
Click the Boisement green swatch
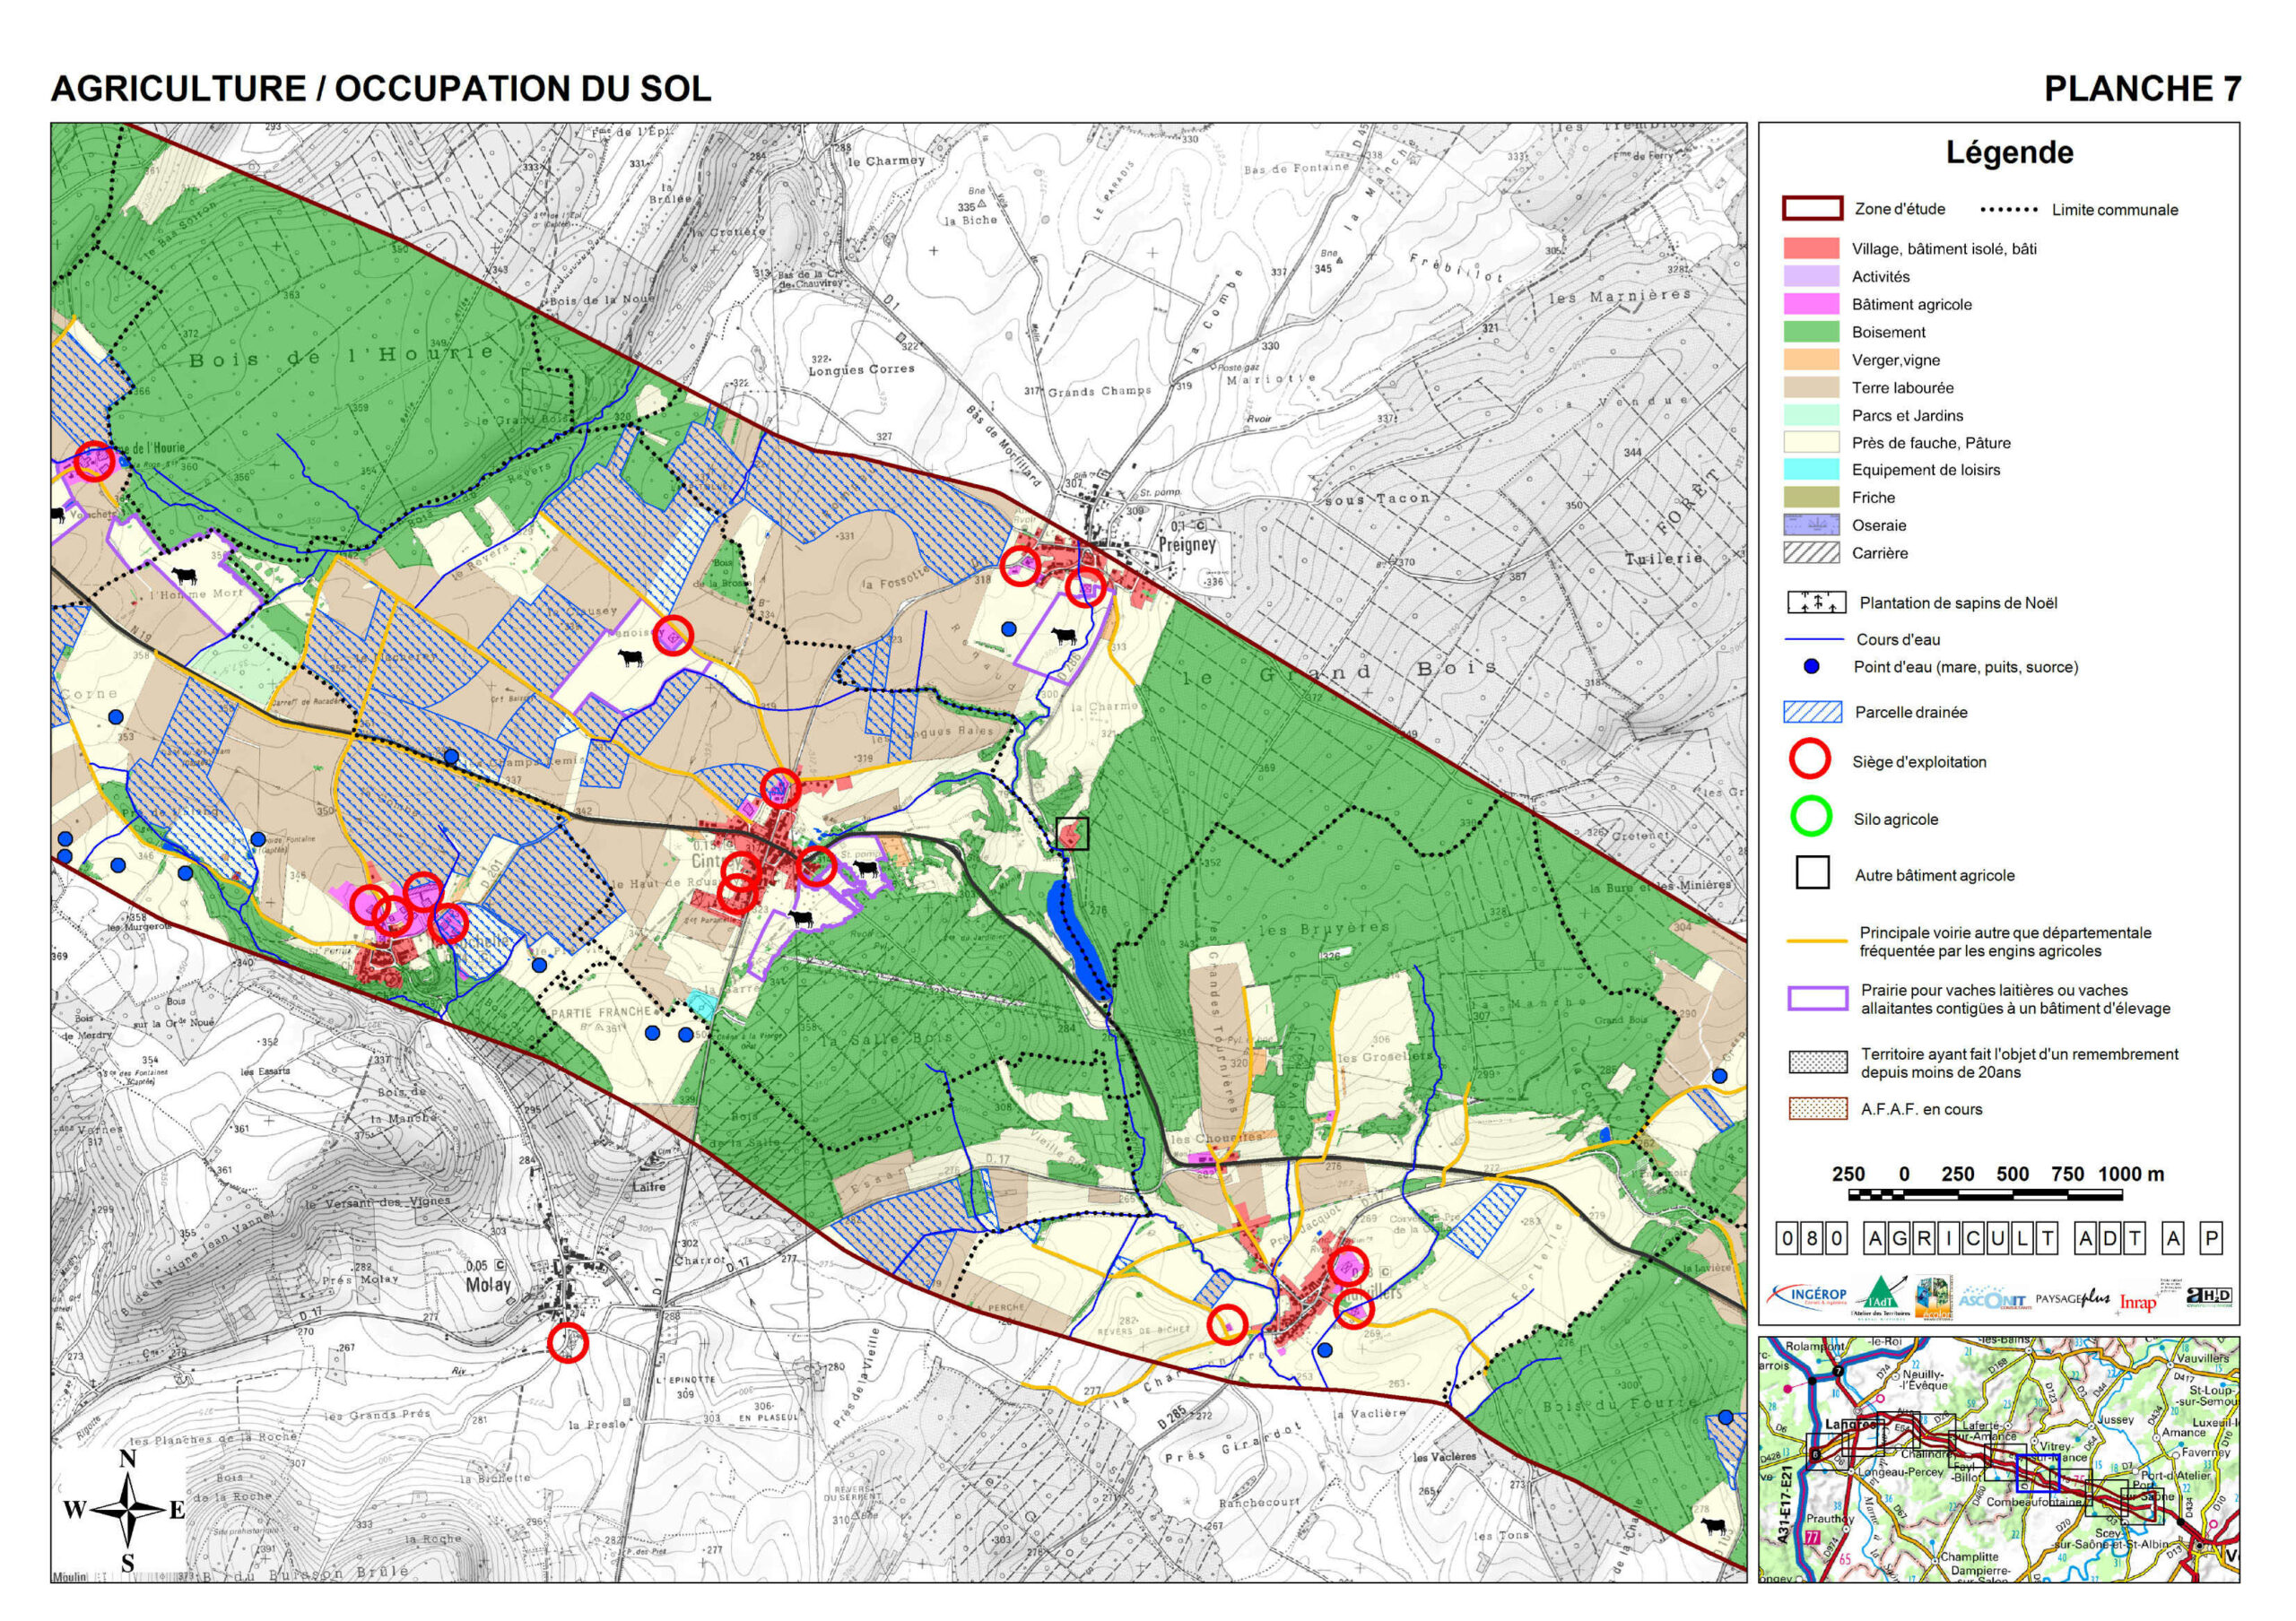(1811, 332)
